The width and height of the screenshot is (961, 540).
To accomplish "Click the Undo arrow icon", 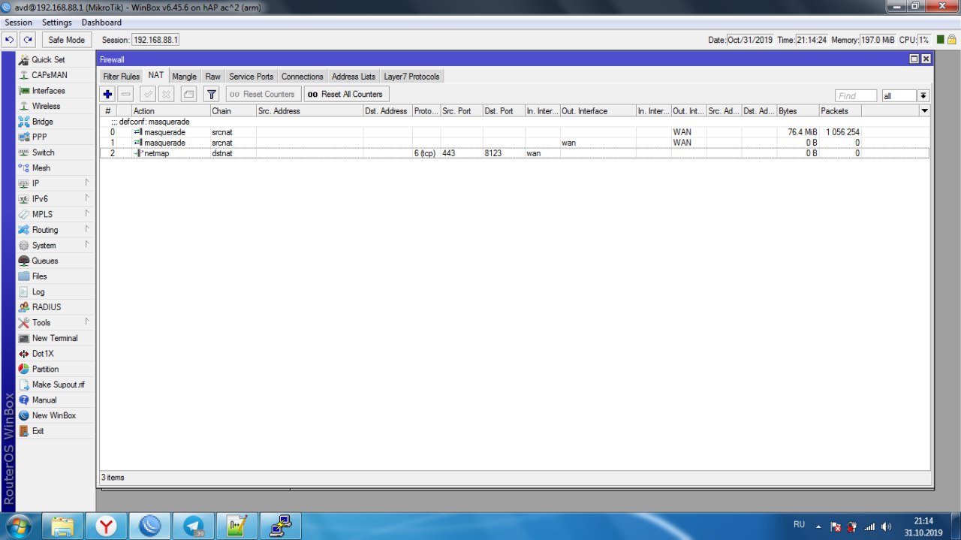I will [10, 40].
